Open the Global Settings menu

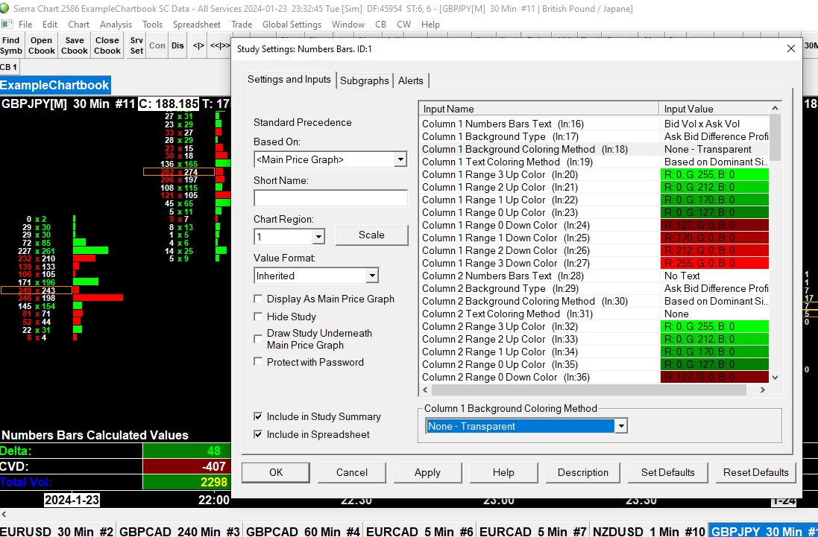pos(292,25)
